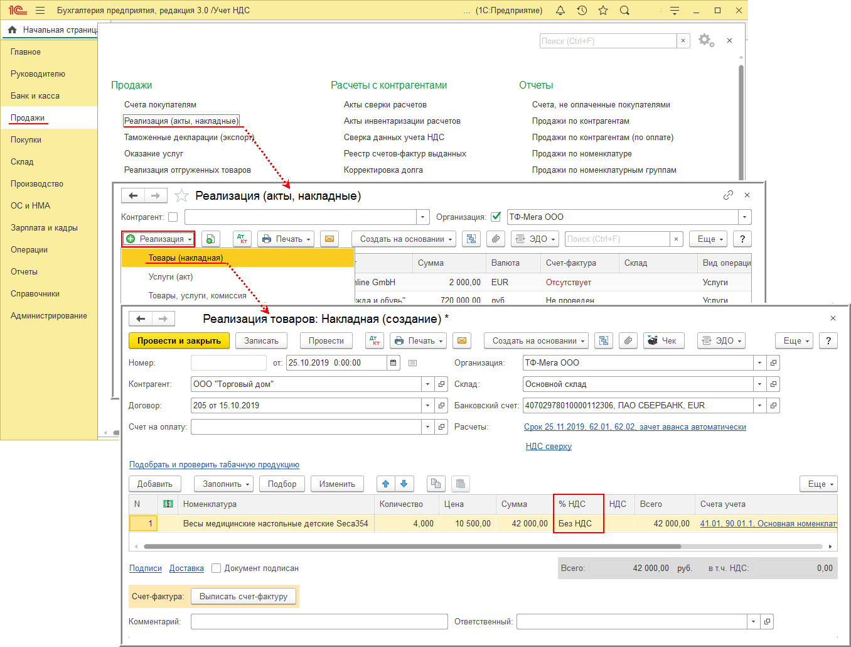The image size is (851, 647).
Task: Open the 1C main menu hamburger icon
Action: click(x=40, y=10)
